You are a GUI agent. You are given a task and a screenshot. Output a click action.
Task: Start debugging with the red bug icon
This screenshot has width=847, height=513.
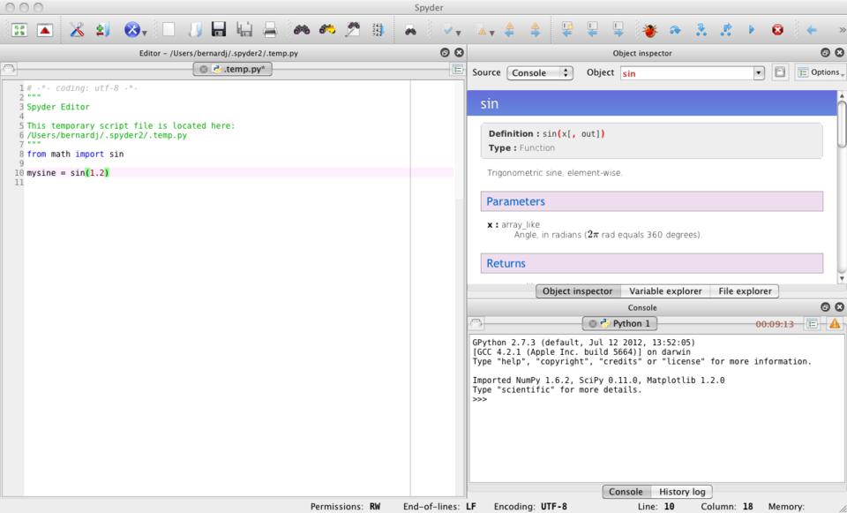pos(650,30)
